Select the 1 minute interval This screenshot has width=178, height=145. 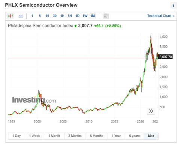point(32,16)
